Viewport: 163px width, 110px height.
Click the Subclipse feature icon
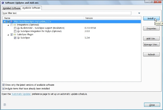pos(18,38)
